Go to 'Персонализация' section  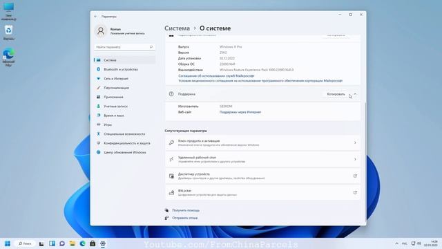click(124, 88)
